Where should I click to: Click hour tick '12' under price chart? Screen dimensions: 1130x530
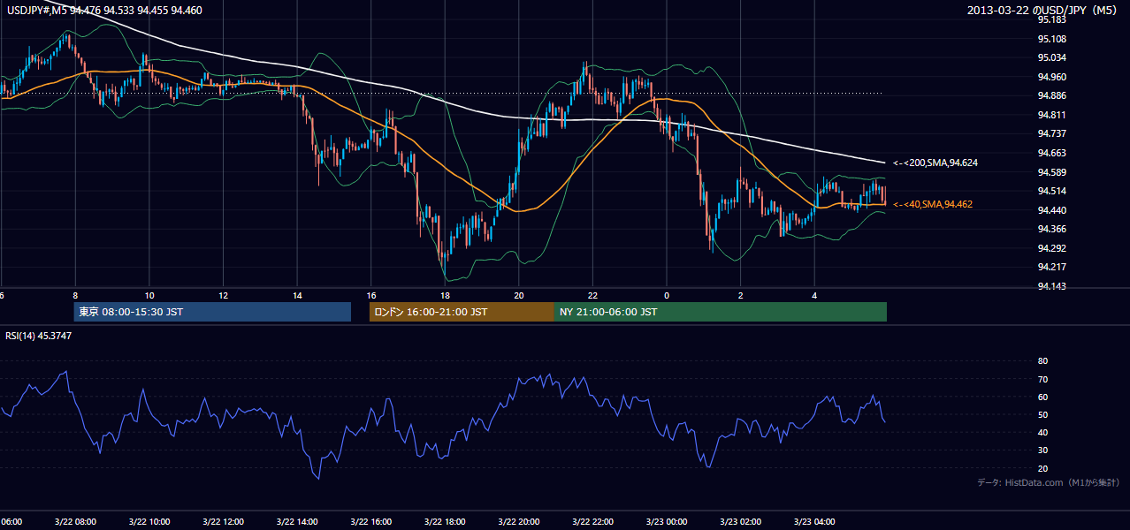click(x=223, y=296)
